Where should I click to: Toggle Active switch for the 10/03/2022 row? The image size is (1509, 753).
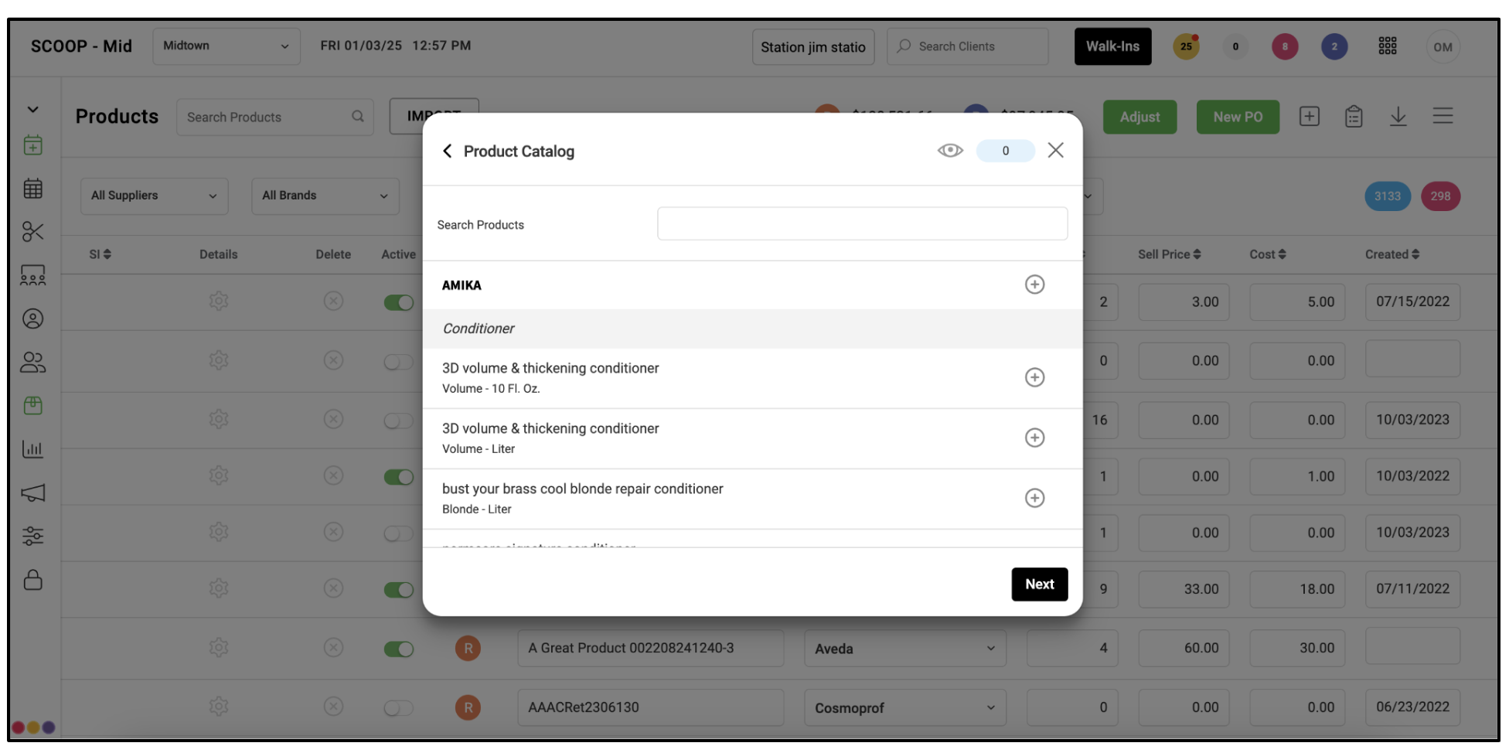(x=398, y=478)
